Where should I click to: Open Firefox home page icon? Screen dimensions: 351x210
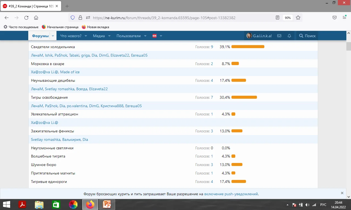tap(36, 18)
